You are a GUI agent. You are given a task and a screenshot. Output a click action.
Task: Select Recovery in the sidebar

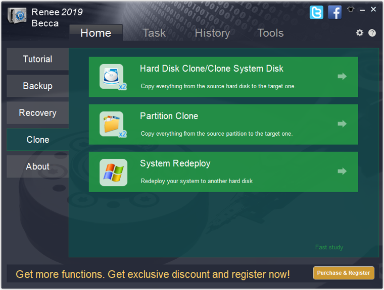click(38, 113)
